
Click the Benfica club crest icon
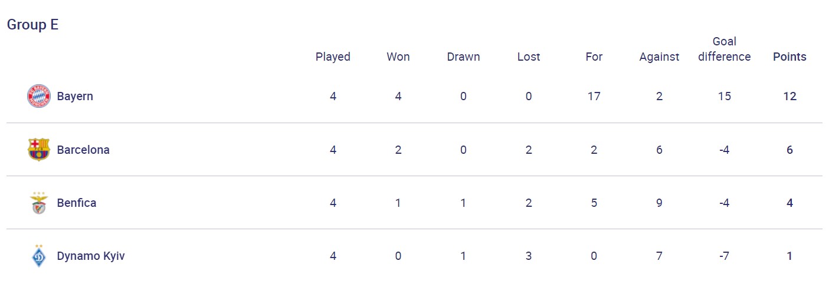tap(39, 203)
